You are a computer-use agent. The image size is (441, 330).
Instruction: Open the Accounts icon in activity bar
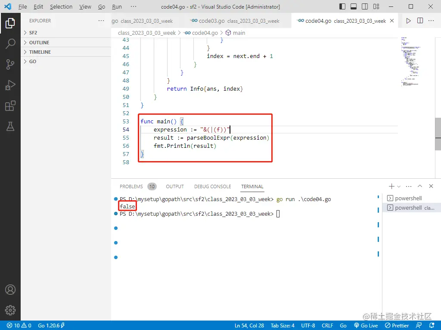click(x=10, y=290)
